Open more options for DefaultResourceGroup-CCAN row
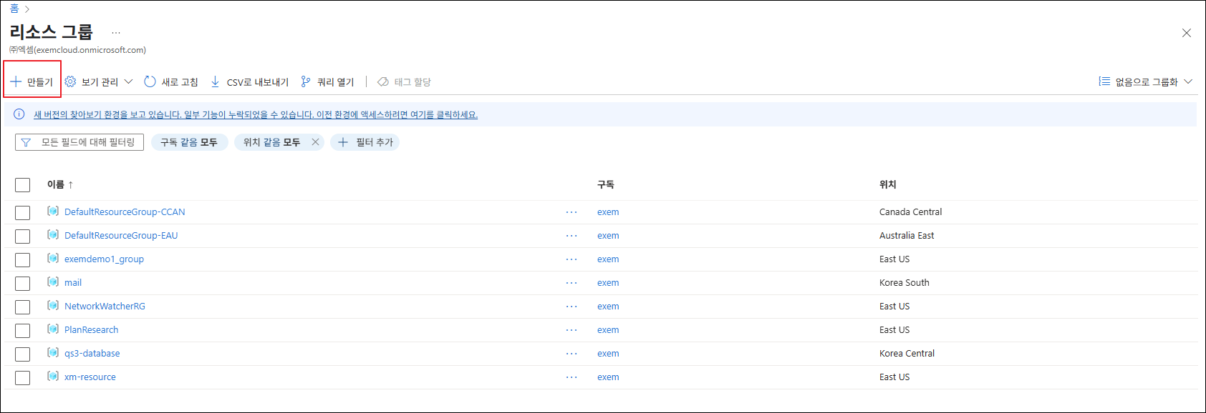1206x413 pixels. (571, 212)
